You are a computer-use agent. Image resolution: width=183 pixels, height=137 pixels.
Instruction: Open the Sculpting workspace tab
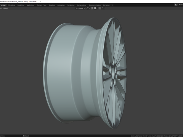point(21,5)
